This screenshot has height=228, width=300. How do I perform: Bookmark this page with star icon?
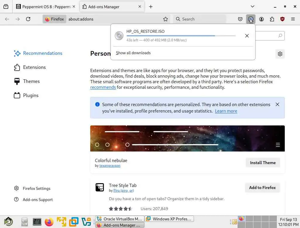click(x=166, y=19)
